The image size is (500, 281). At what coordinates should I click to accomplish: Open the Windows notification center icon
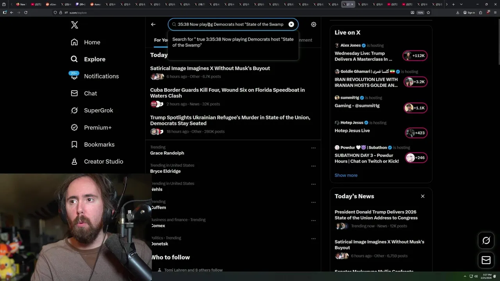[x=495, y=276]
